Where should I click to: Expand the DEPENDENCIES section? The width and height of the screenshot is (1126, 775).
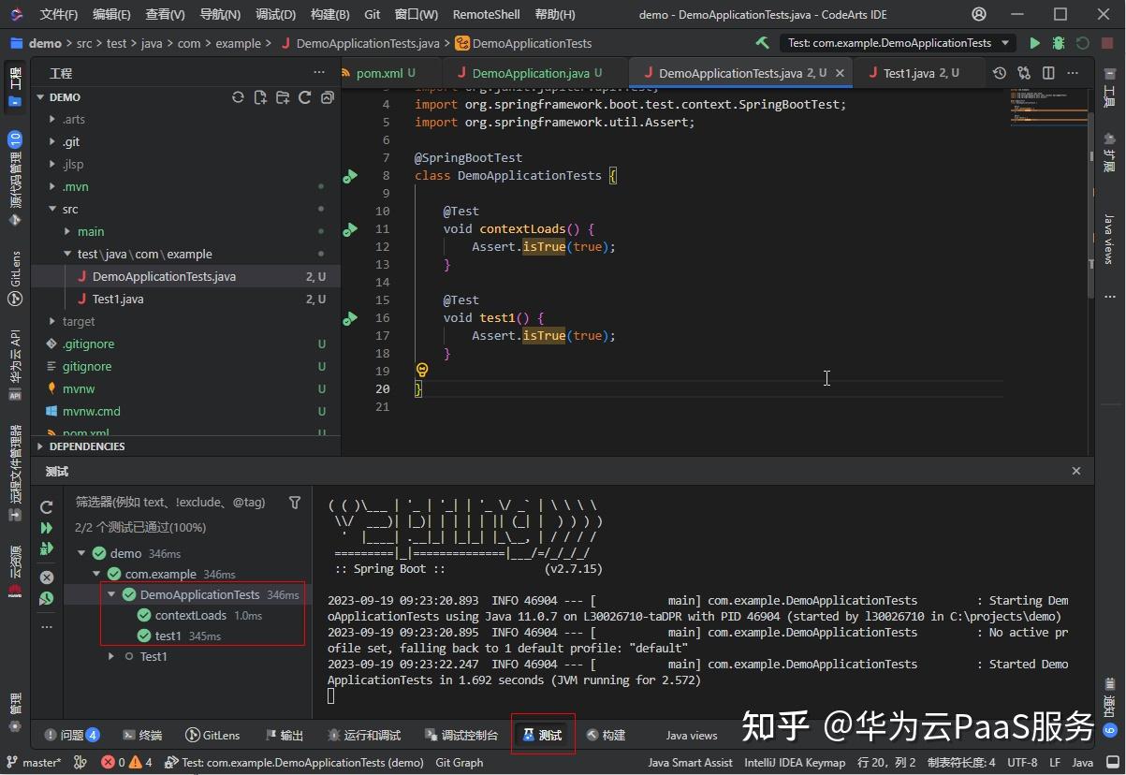(40, 446)
